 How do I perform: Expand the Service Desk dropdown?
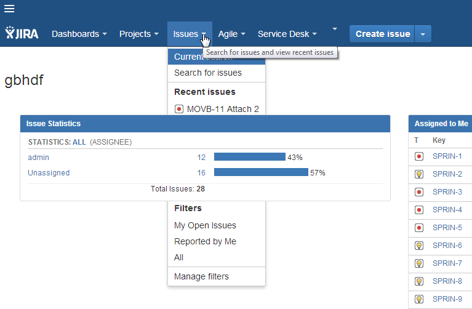click(x=287, y=34)
